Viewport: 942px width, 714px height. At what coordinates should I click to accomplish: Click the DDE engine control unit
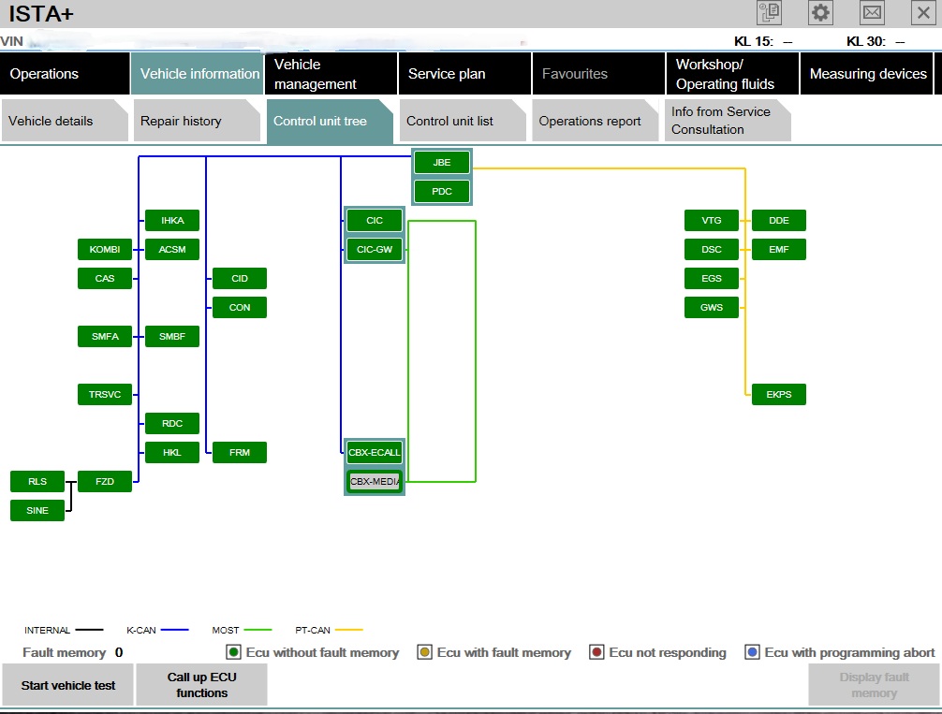point(778,221)
